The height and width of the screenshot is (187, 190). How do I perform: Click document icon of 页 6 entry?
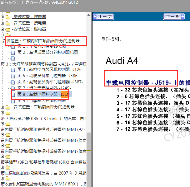click(13, 82)
